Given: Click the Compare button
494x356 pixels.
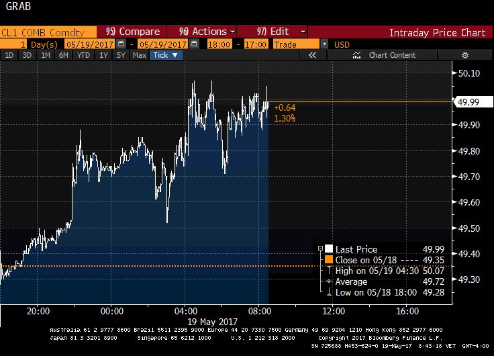Looking at the screenshot, I should pyautogui.click(x=132, y=32).
